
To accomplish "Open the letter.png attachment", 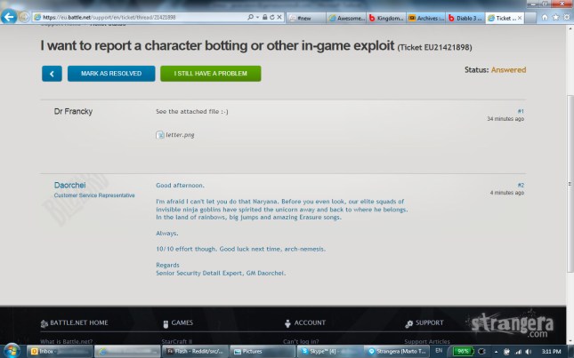I will (x=178, y=135).
